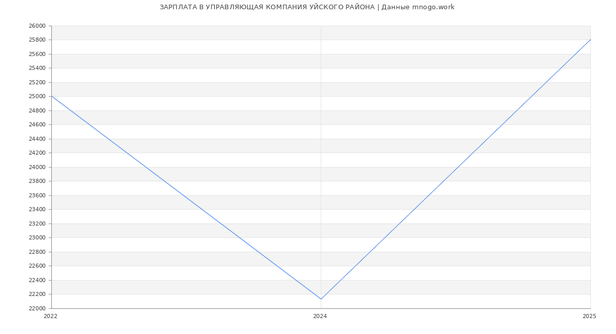Click the 23600 y-axis label
The height and width of the screenshot is (334, 616).
tap(37, 195)
